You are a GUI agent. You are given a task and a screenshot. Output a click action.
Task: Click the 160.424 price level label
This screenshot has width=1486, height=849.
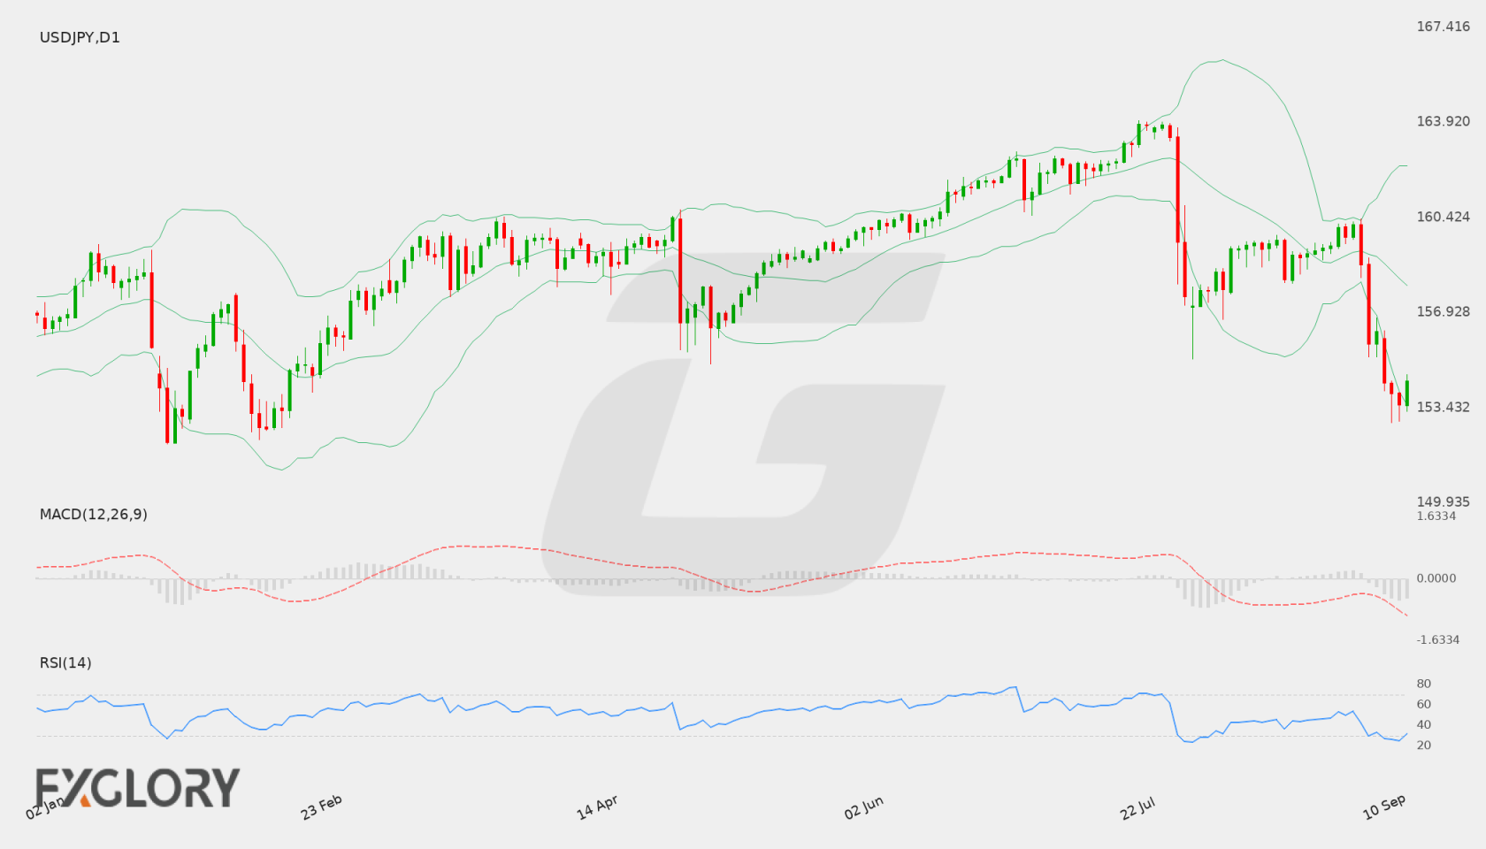pos(1443,217)
